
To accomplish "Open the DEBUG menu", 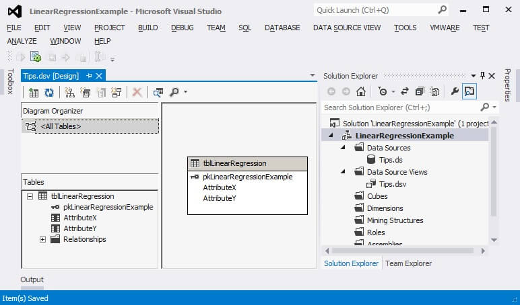I will pos(182,28).
